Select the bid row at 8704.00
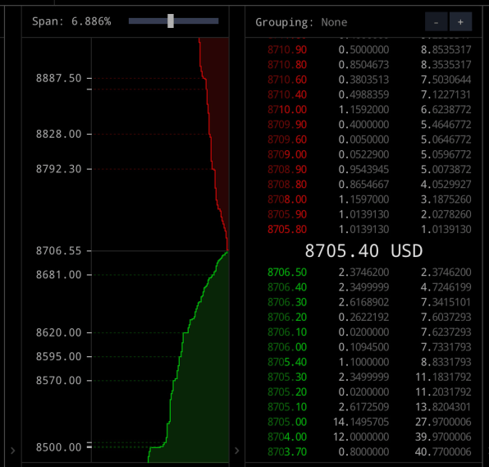Image resolution: width=489 pixels, height=467 pixels. pos(369,437)
